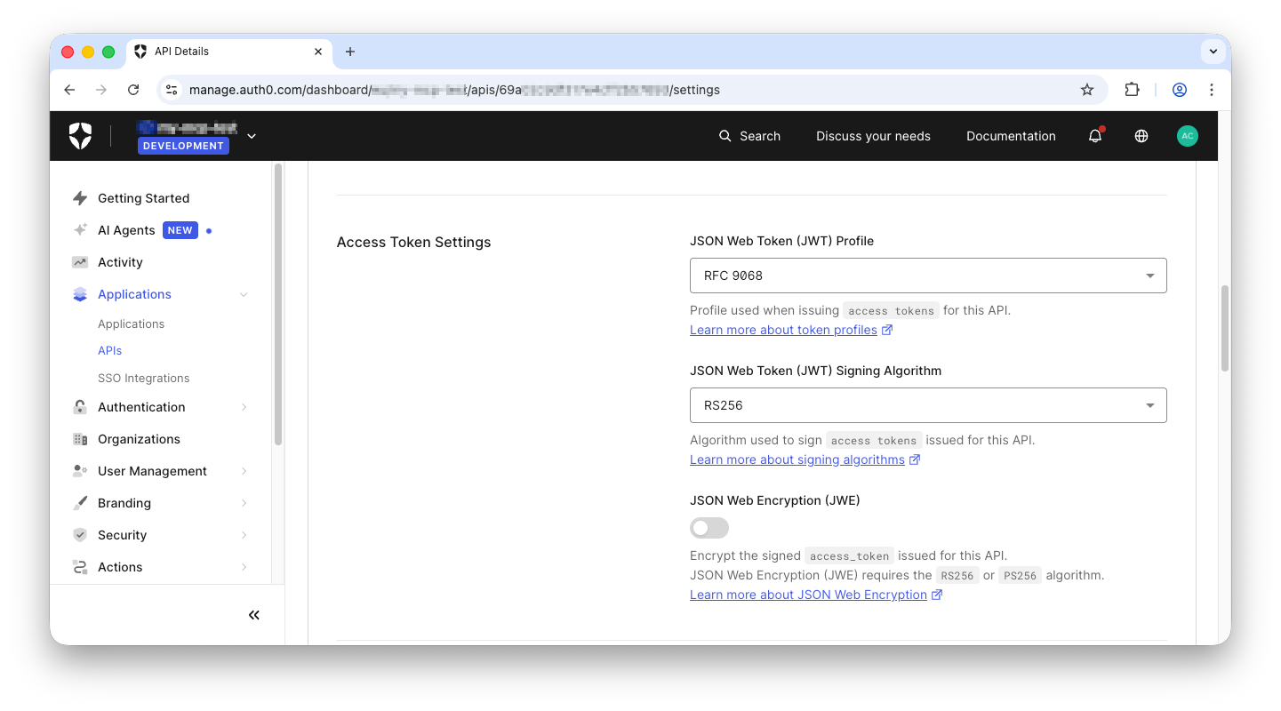Open the AC account avatar
Viewport: 1281px width, 711px height.
coord(1188,136)
